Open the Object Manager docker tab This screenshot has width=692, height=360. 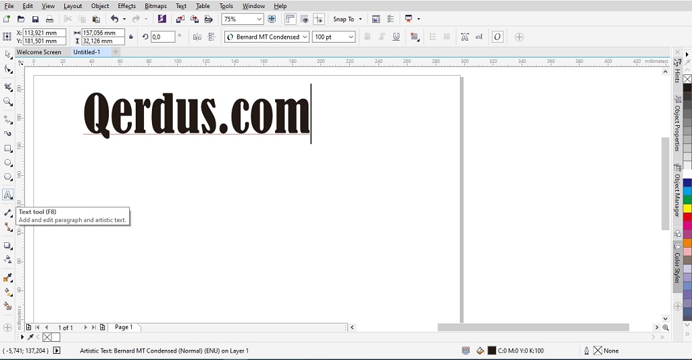pos(677,190)
